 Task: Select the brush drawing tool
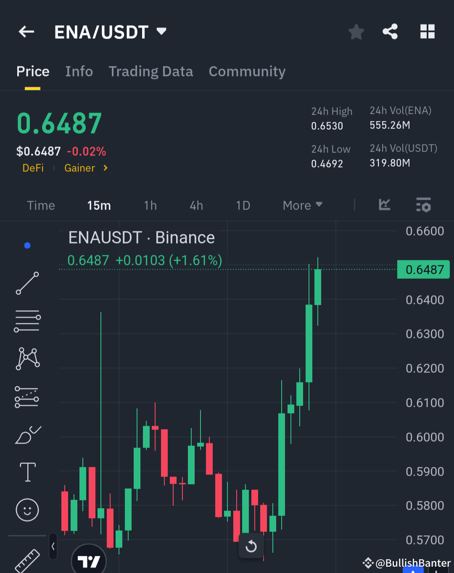tap(27, 435)
